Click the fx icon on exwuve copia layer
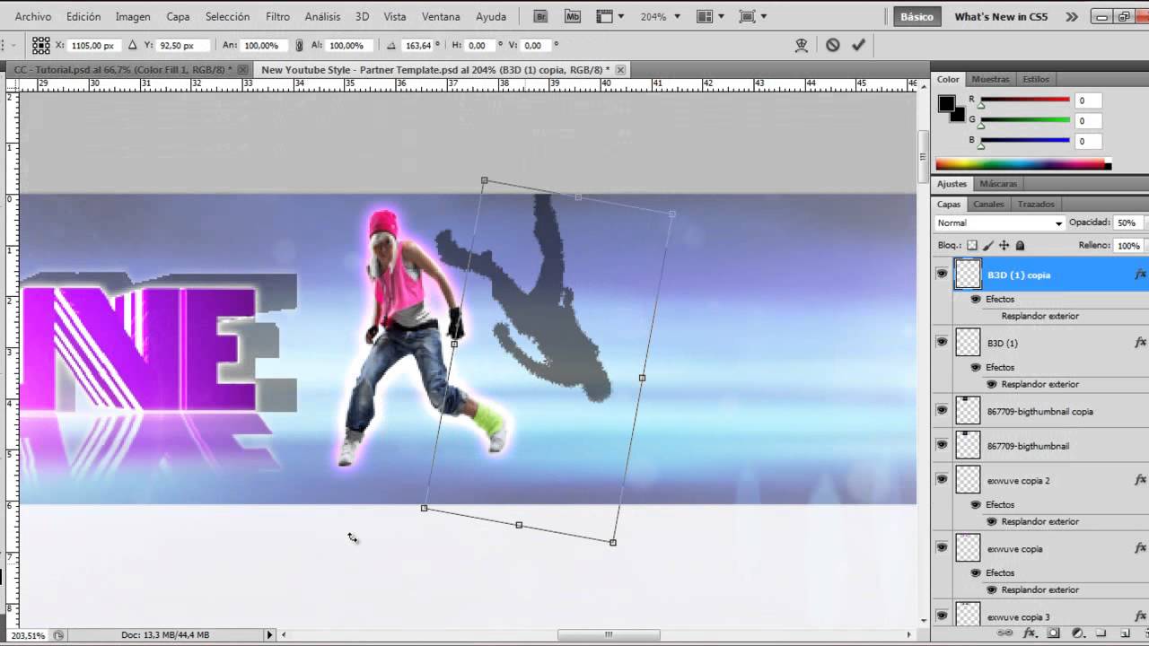 (1140, 548)
